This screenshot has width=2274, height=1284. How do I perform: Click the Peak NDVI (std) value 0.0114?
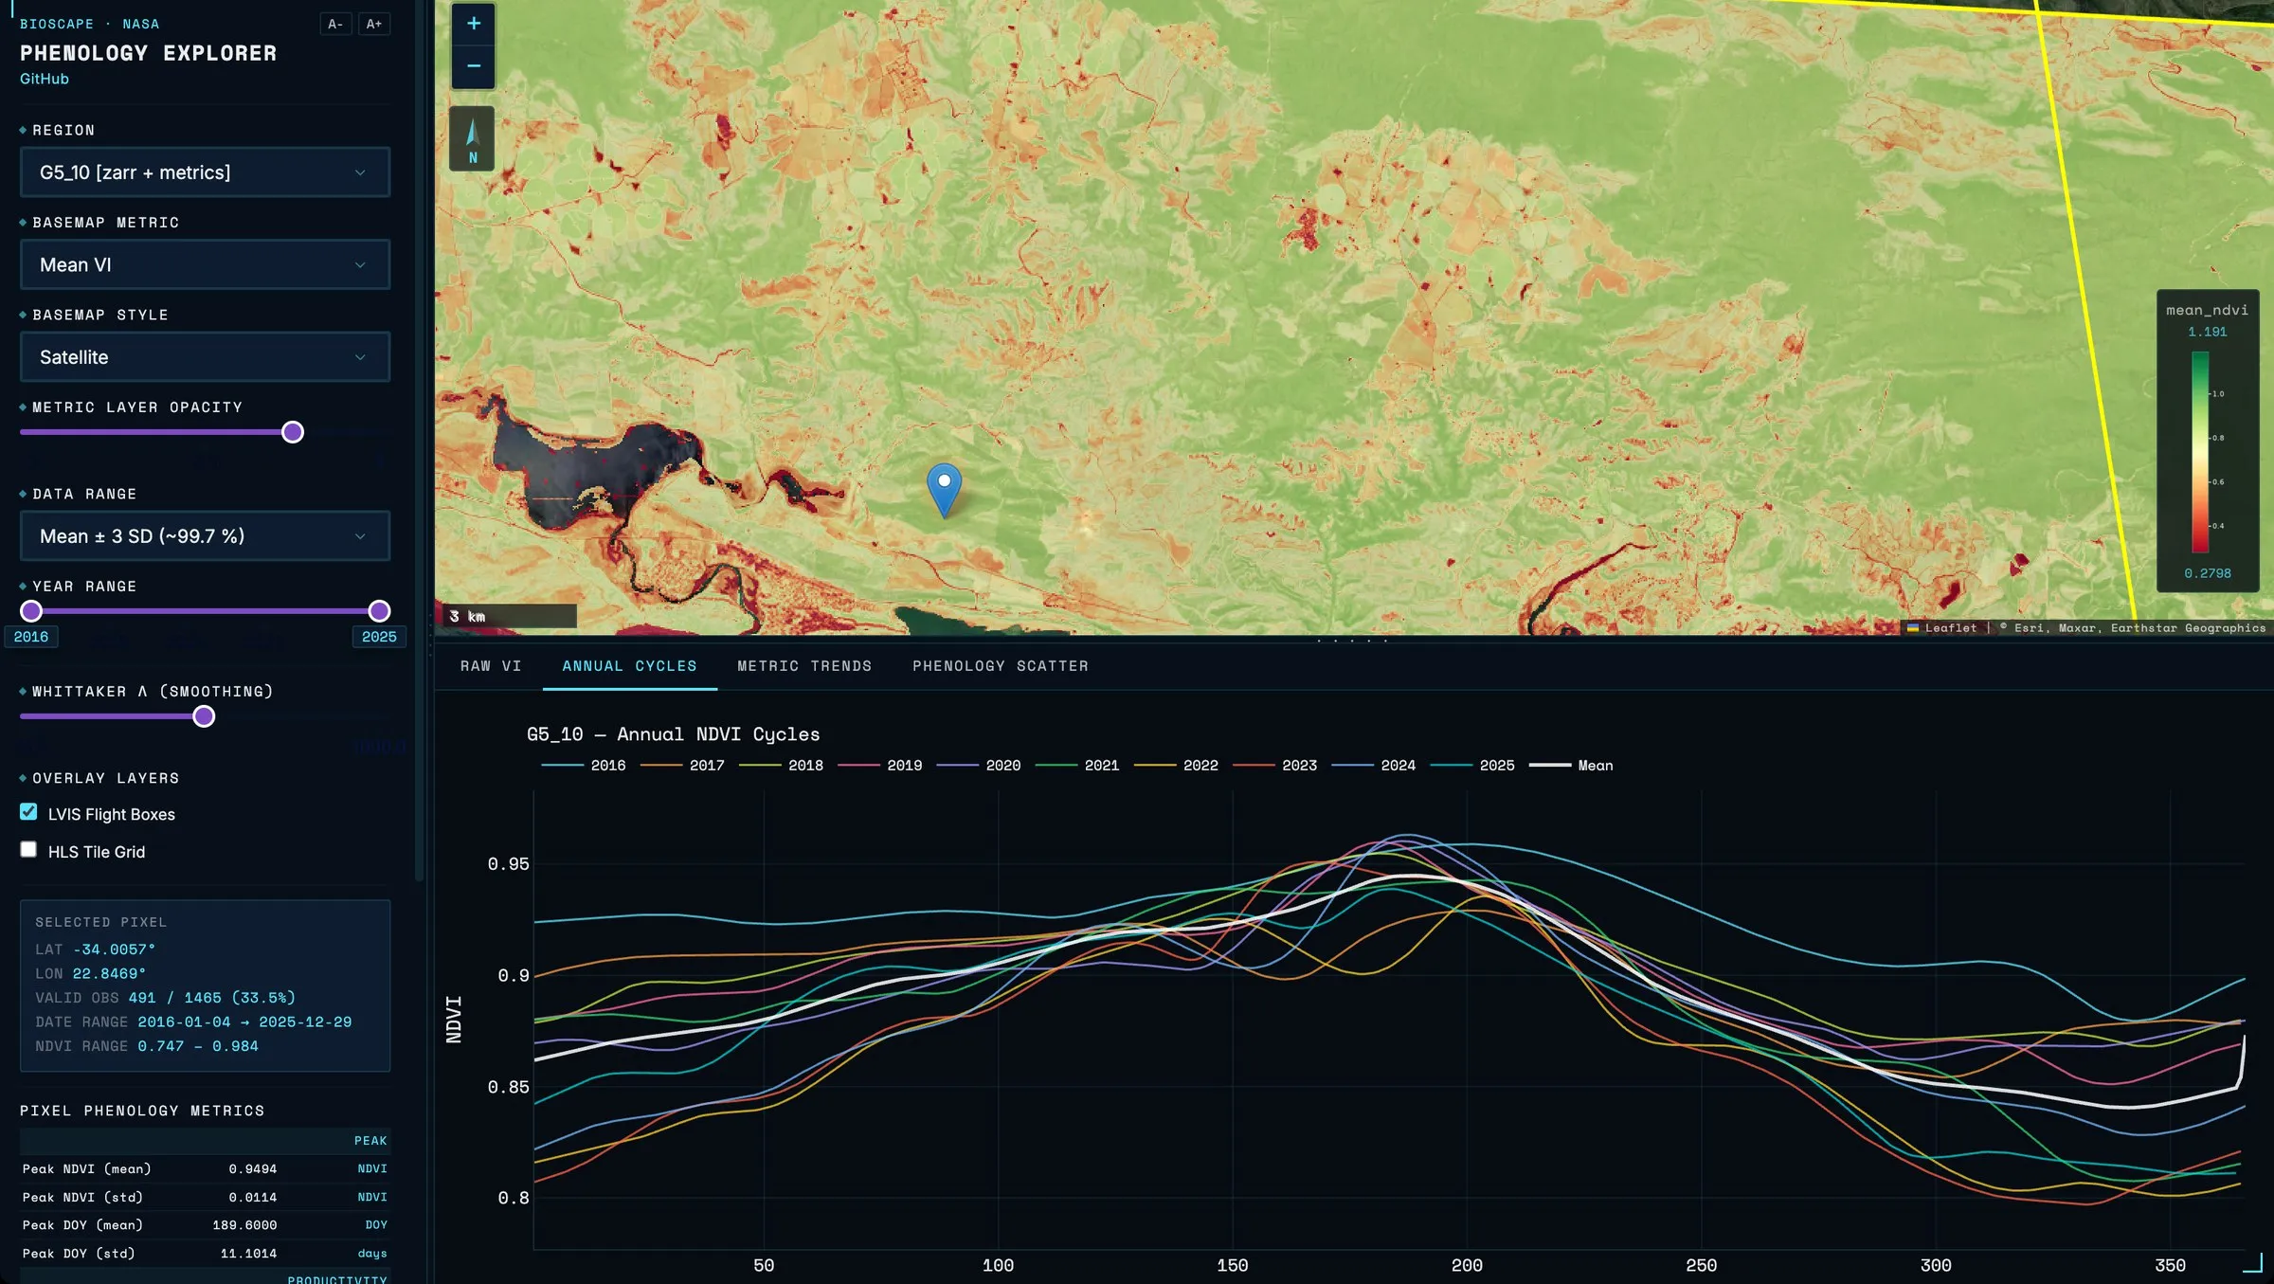click(252, 1197)
